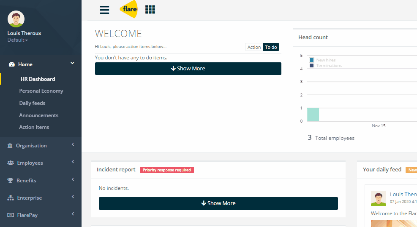Open the apps grid icon

point(150,10)
